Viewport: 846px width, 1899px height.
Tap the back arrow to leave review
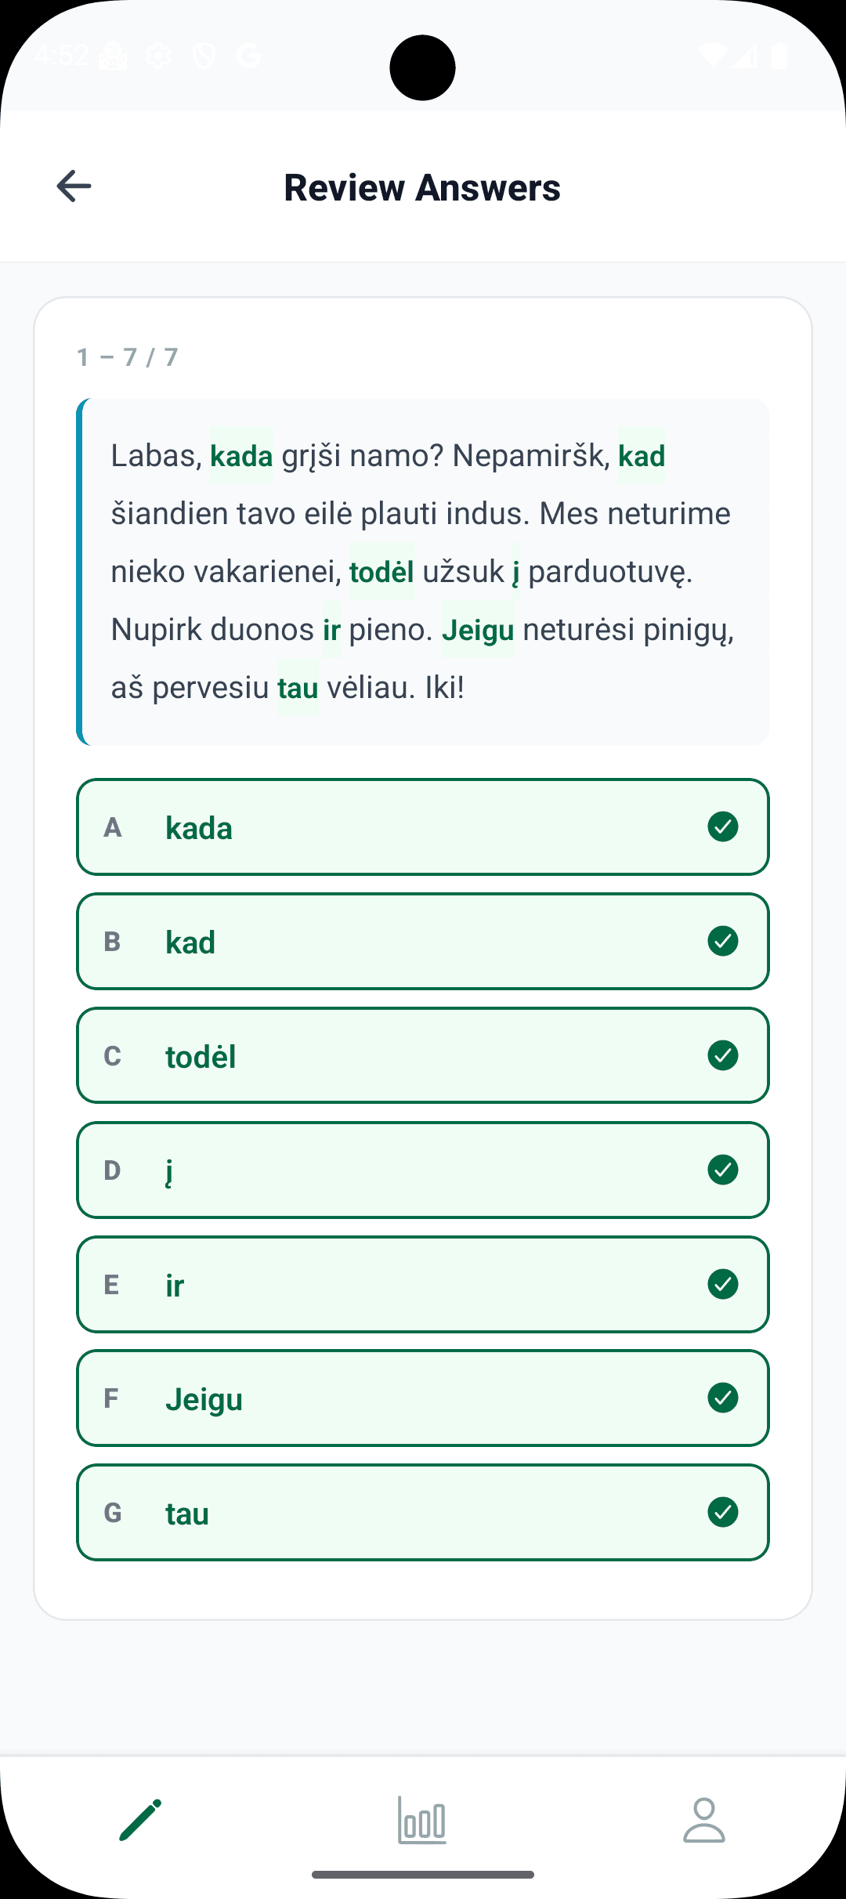coord(72,186)
